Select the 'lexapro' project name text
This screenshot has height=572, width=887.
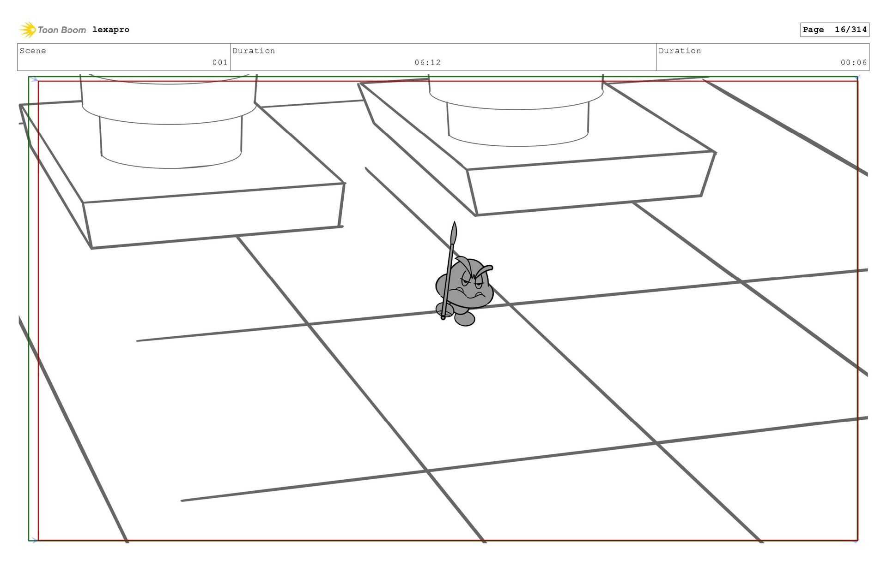111,30
